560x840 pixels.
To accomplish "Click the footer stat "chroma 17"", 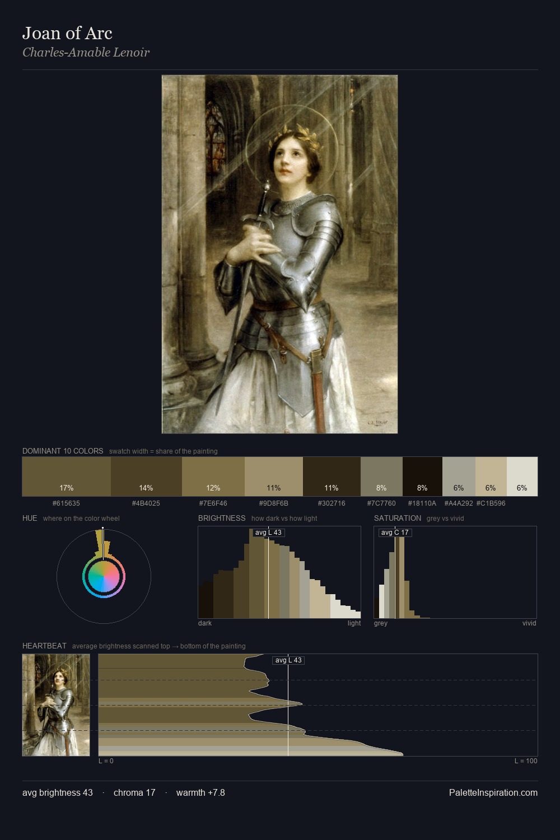I will pos(134,792).
